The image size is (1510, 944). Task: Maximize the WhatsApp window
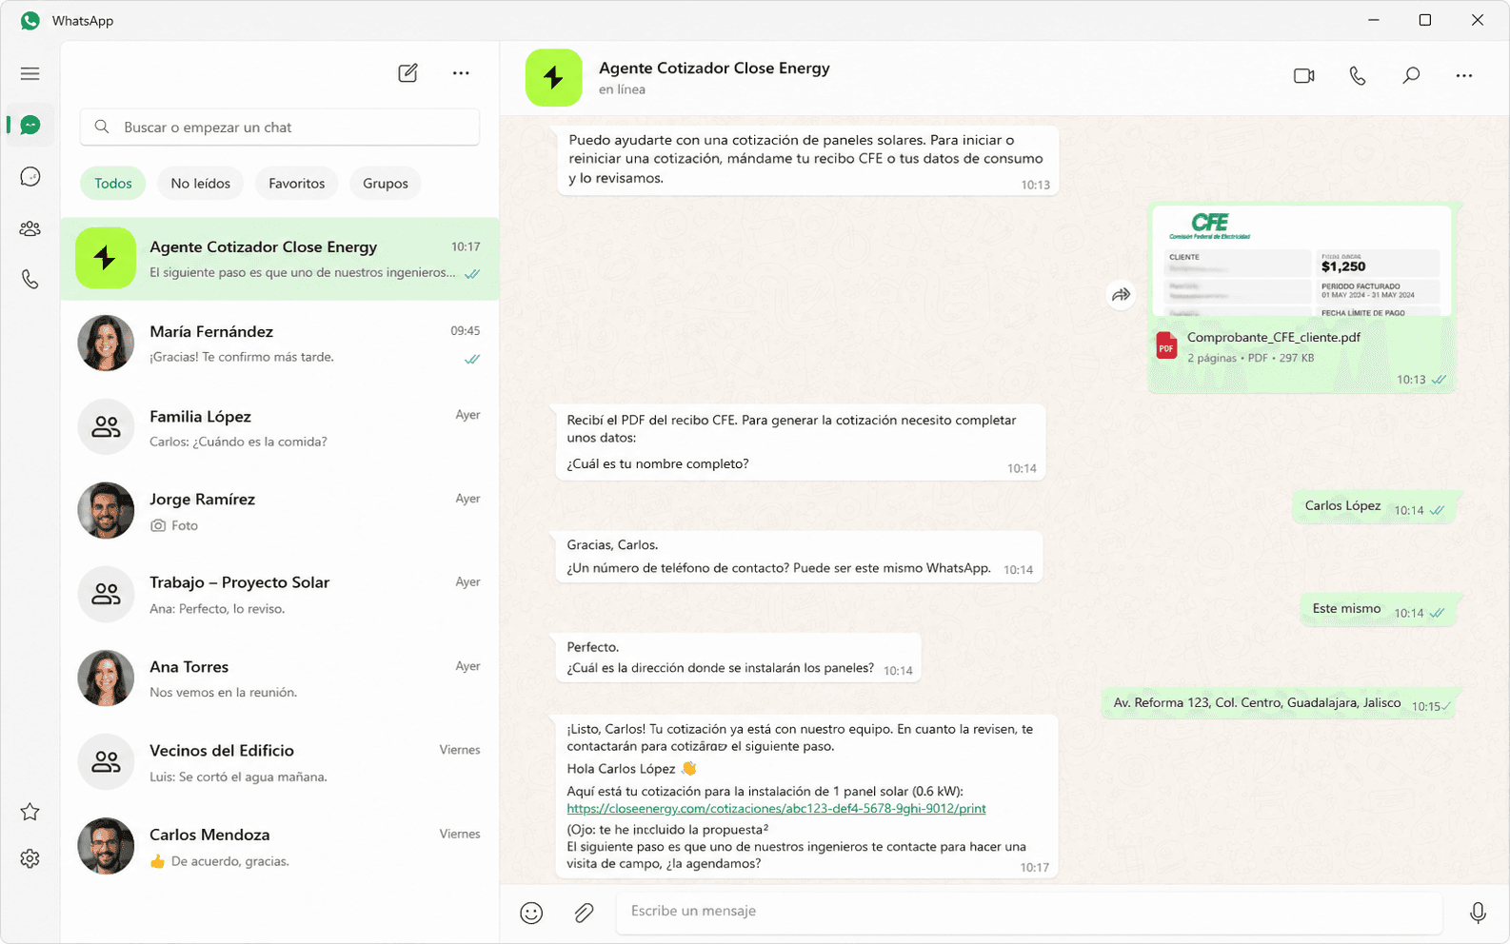1425,20
